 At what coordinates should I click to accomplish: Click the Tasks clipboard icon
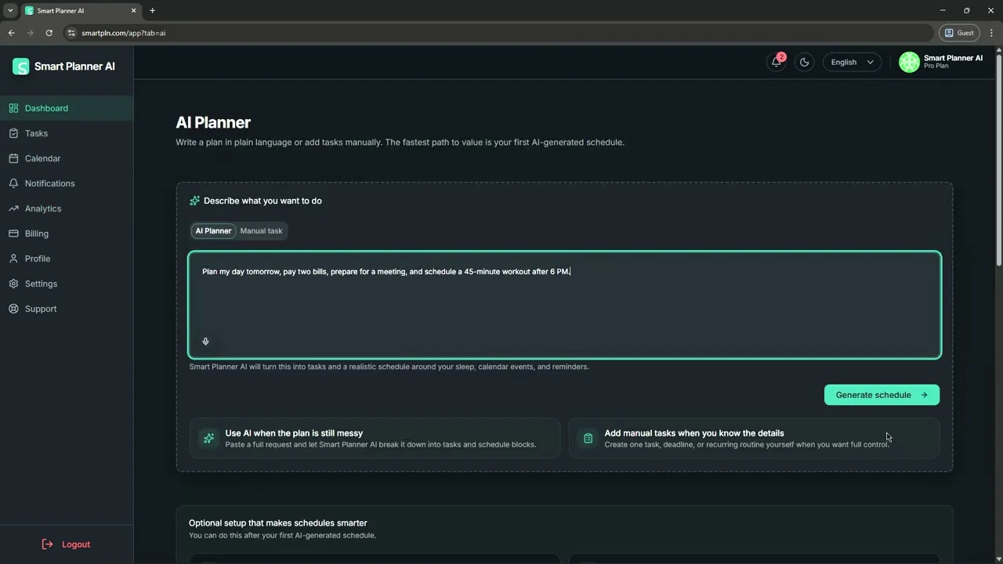tap(13, 133)
